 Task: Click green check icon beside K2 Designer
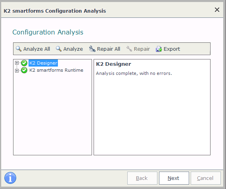tap(24, 63)
